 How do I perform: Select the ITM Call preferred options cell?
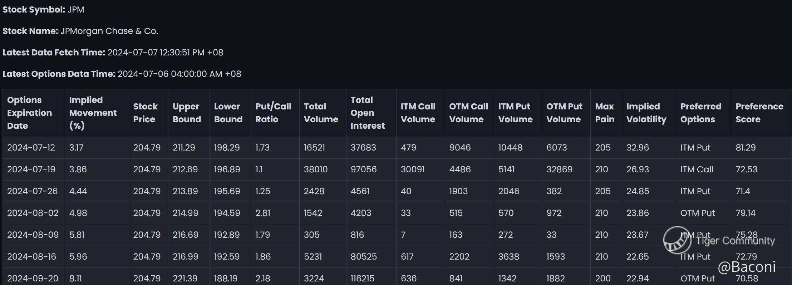pos(697,169)
